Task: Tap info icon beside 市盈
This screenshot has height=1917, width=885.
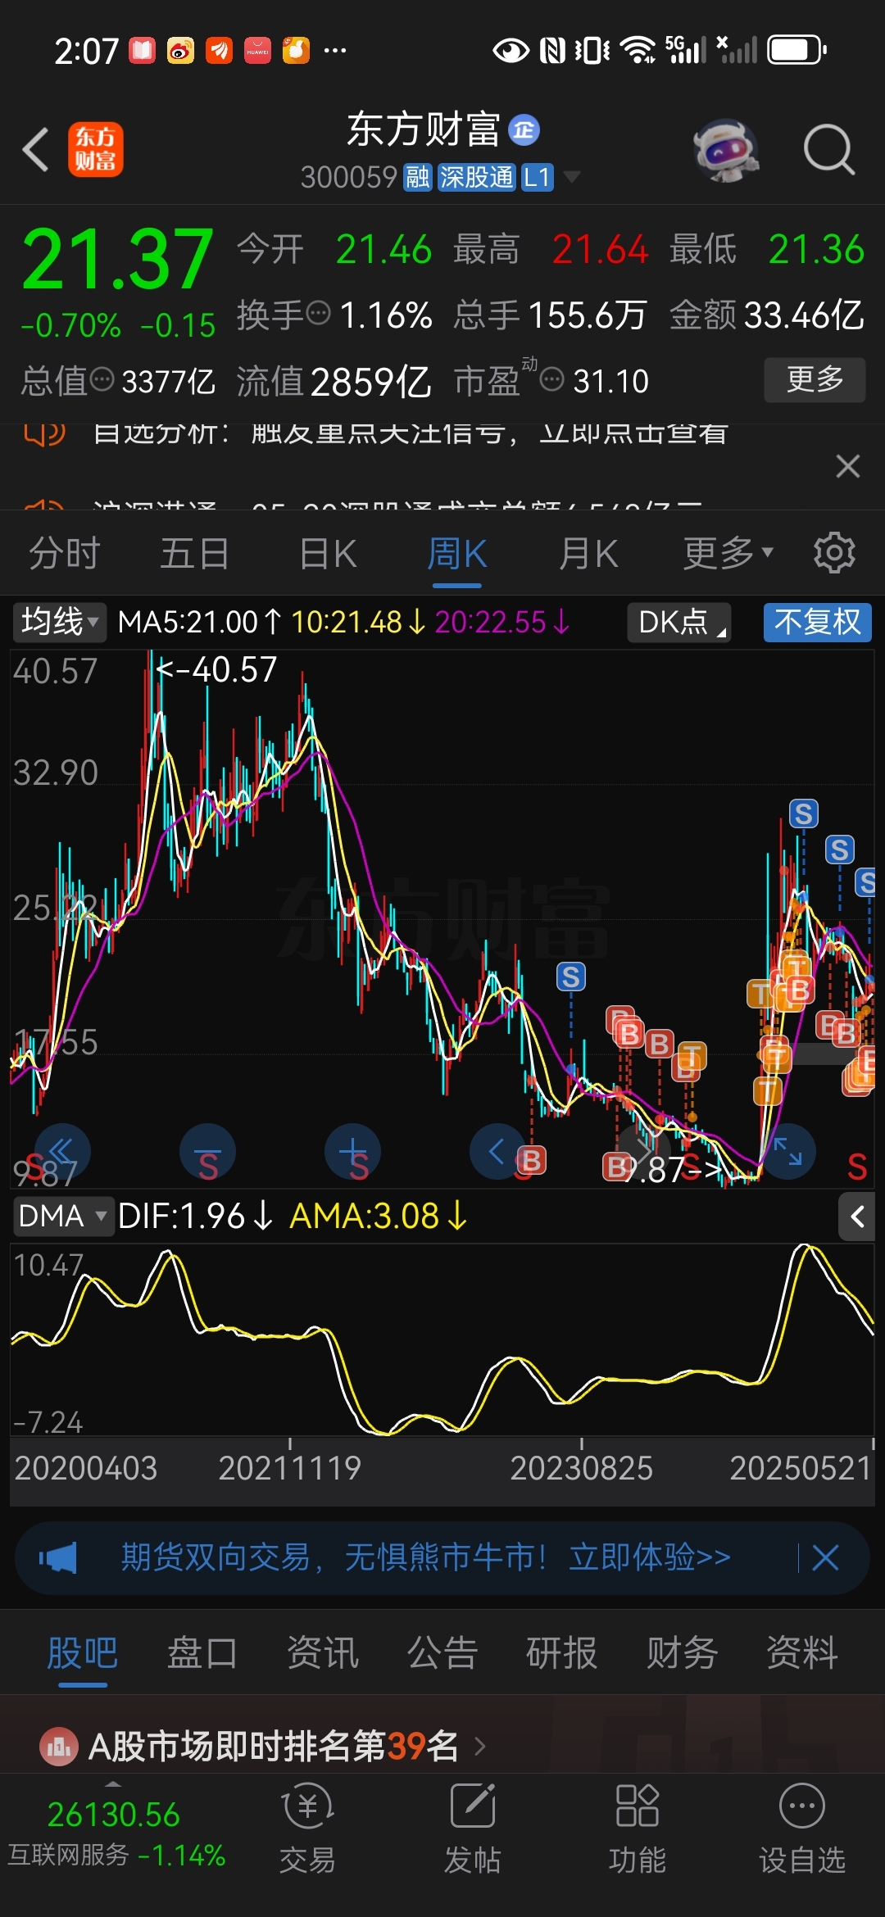Action: click(552, 379)
